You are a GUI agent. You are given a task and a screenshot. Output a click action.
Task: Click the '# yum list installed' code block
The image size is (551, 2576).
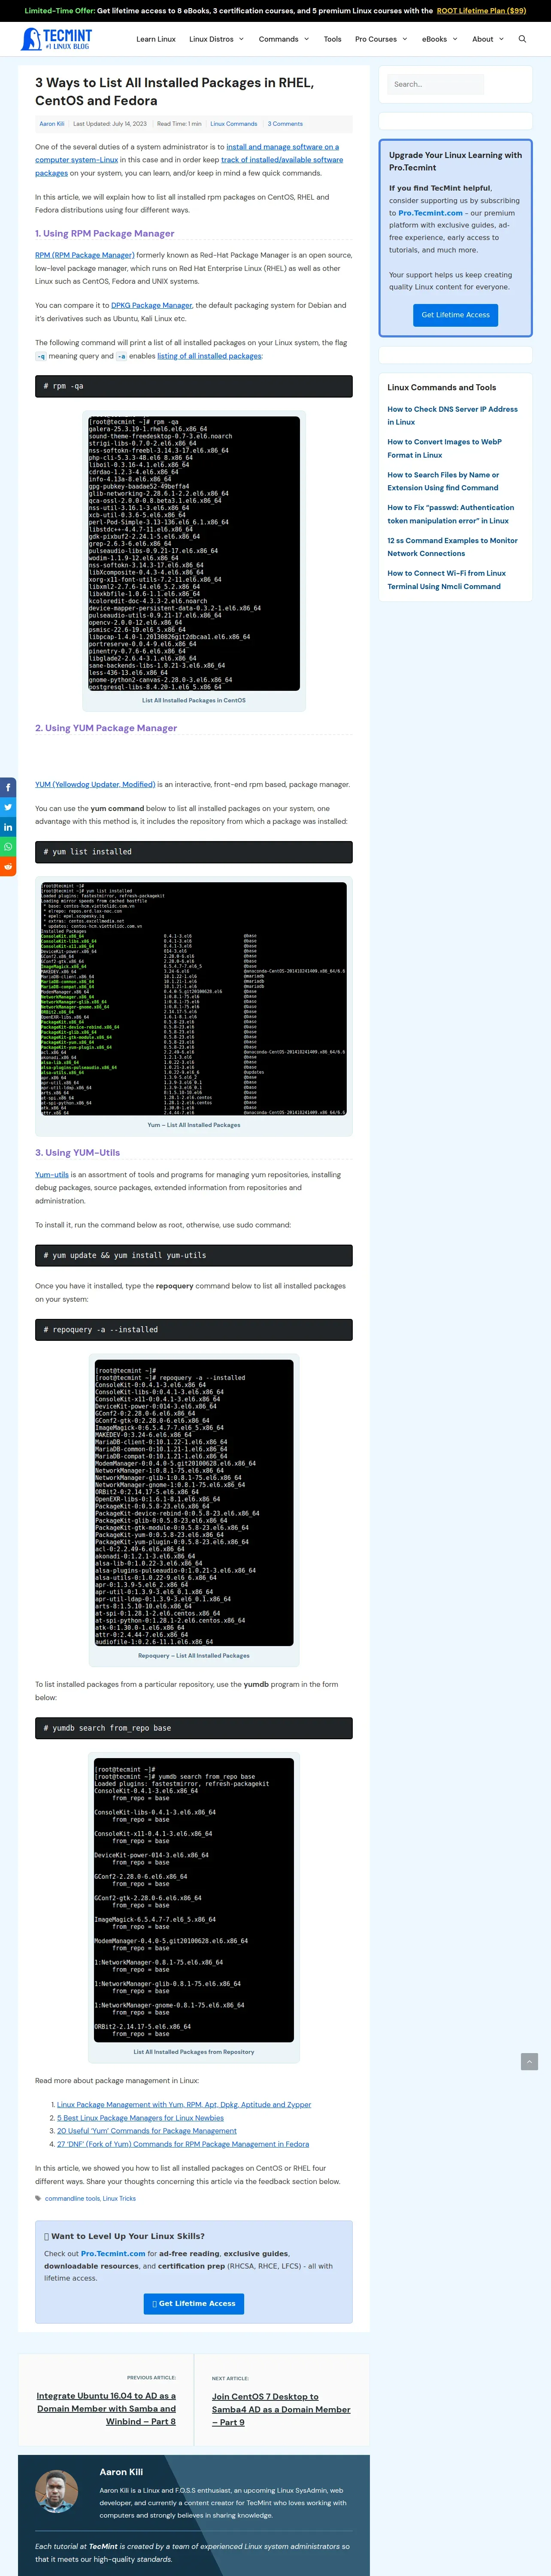pyautogui.click(x=194, y=852)
